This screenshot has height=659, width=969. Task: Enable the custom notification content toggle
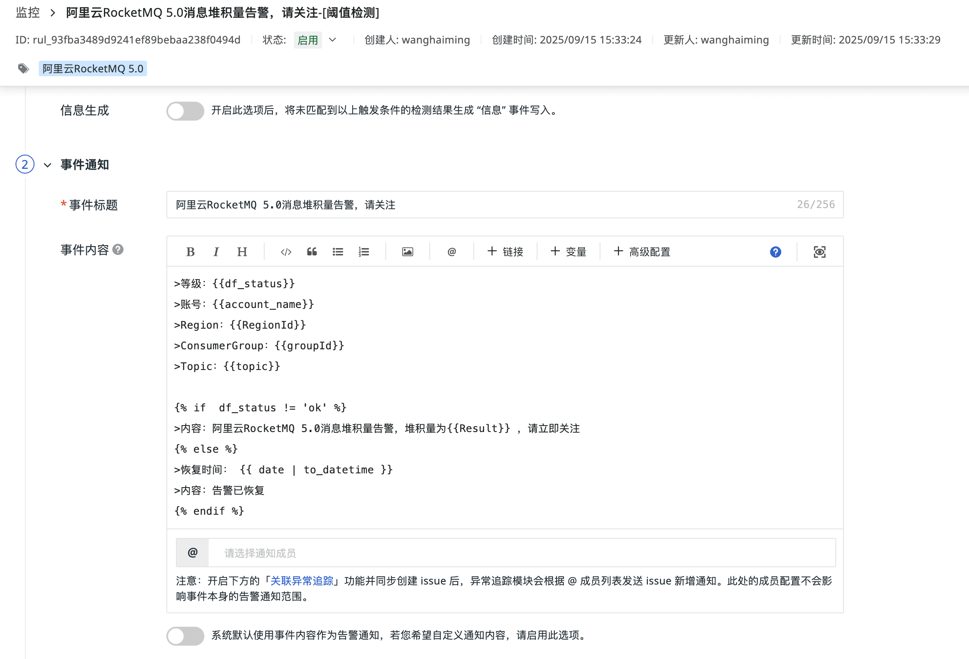[185, 636]
